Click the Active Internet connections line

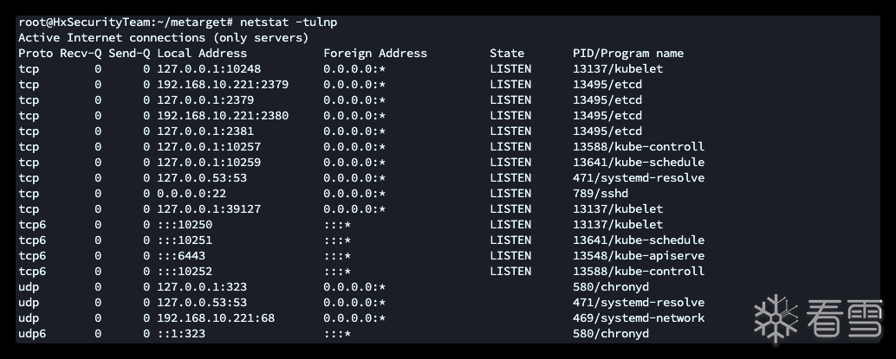click(x=163, y=37)
